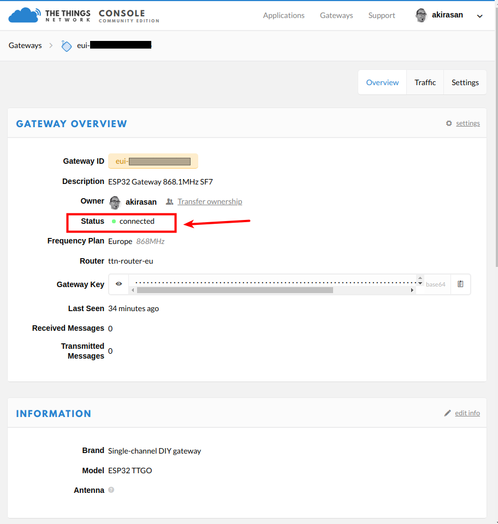Click owner akirasan avatar in overview
498x524 pixels.
coord(115,203)
